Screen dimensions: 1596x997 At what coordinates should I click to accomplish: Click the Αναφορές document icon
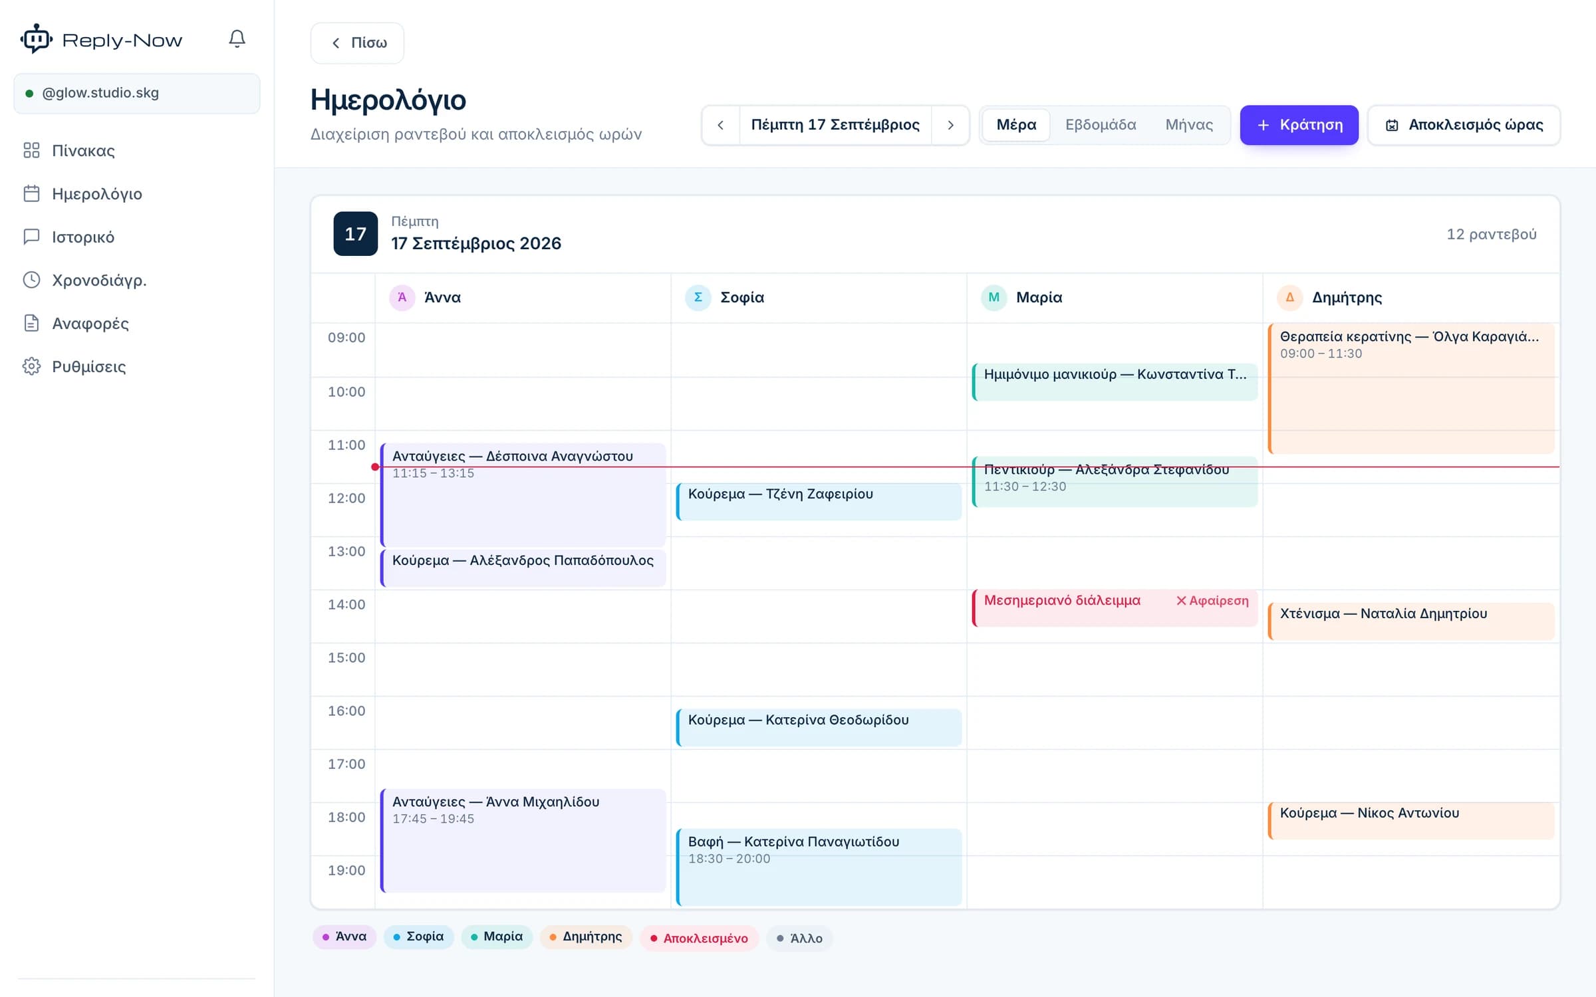click(x=31, y=323)
